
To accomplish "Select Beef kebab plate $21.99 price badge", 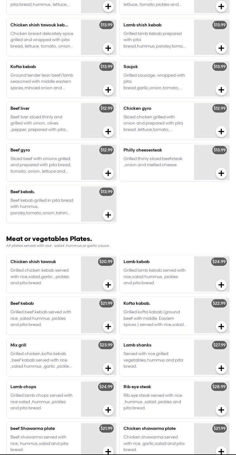I will coord(106,303).
